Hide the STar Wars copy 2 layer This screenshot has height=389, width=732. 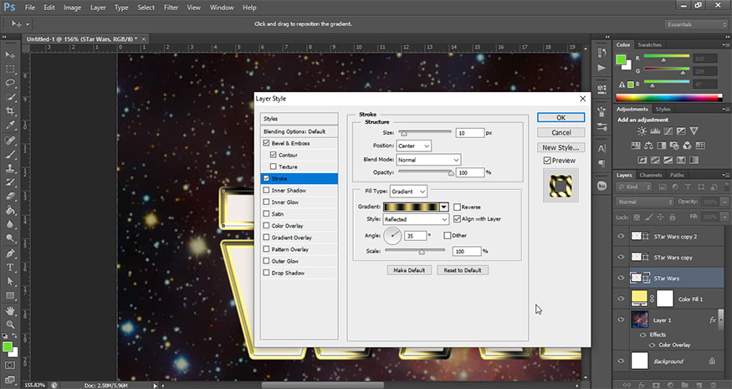pos(621,236)
